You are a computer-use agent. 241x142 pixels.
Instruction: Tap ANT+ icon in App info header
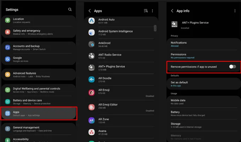coord(174,24)
